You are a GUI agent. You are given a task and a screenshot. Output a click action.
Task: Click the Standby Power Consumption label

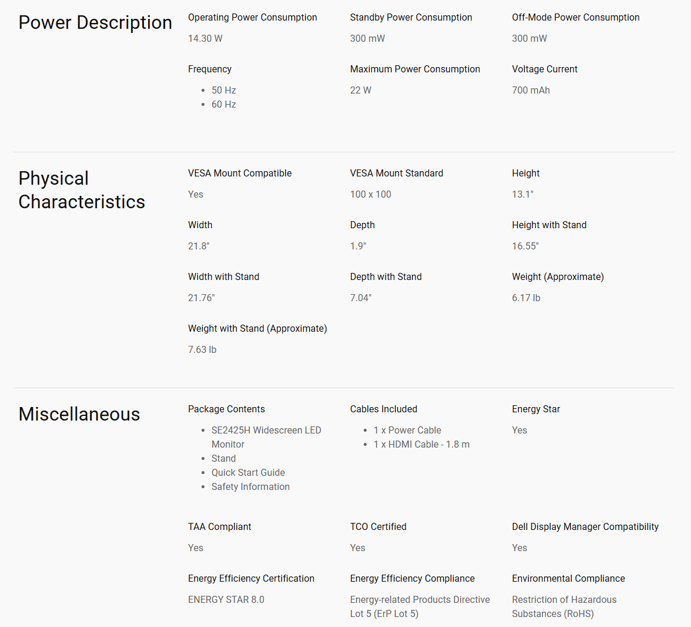click(411, 17)
